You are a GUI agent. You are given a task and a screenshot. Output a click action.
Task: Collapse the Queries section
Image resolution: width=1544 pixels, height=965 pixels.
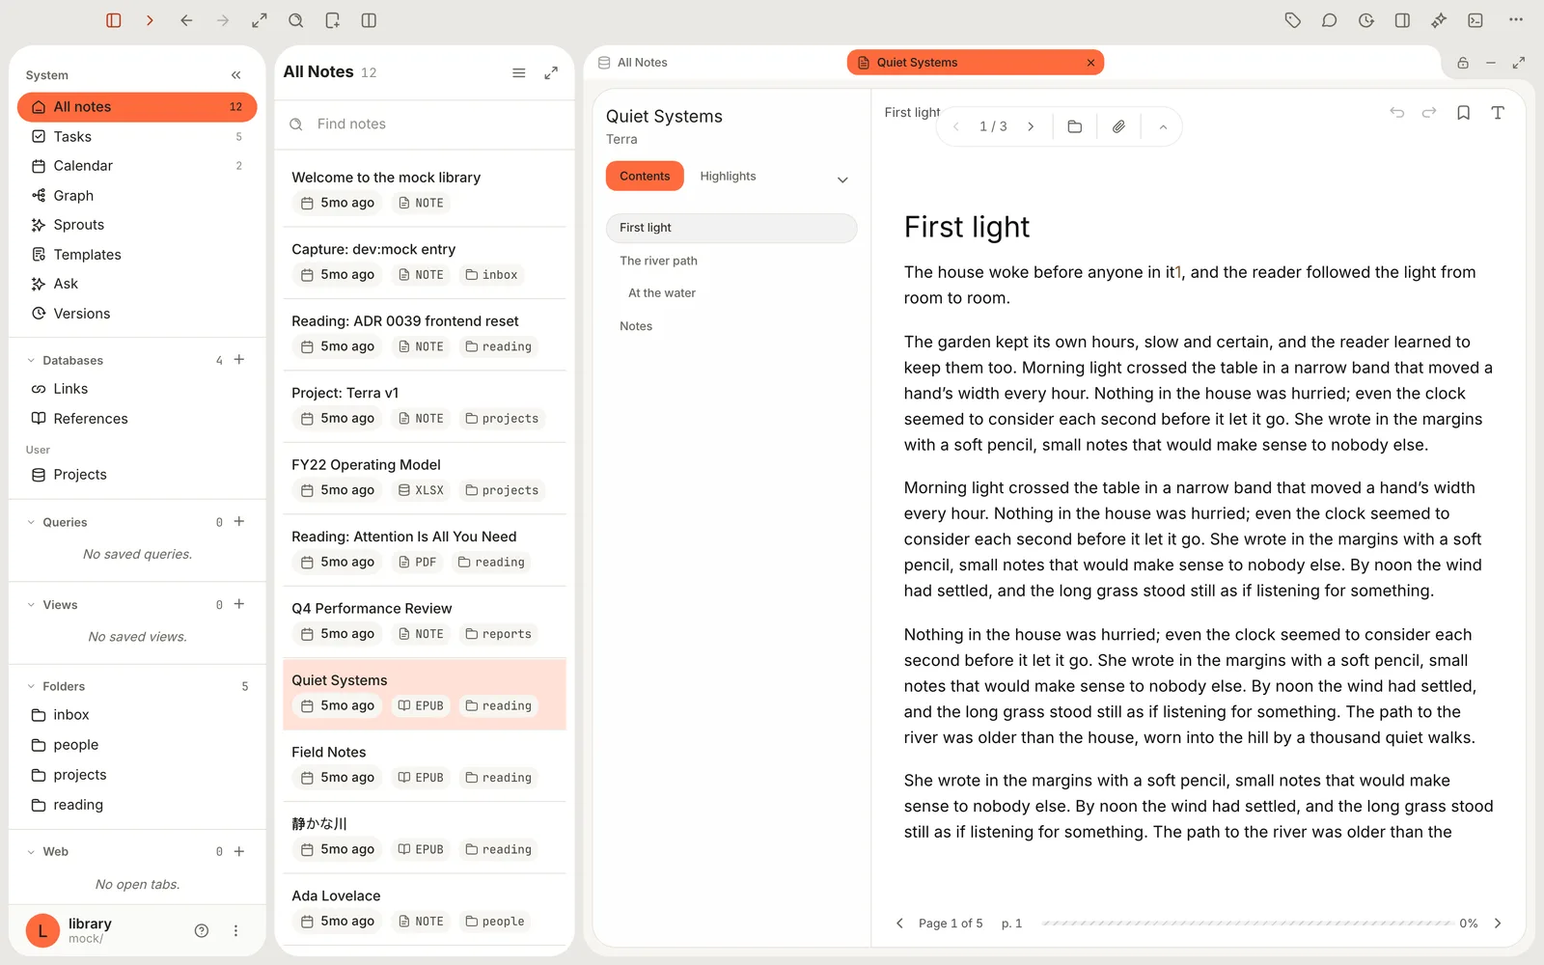[x=31, y=522]
